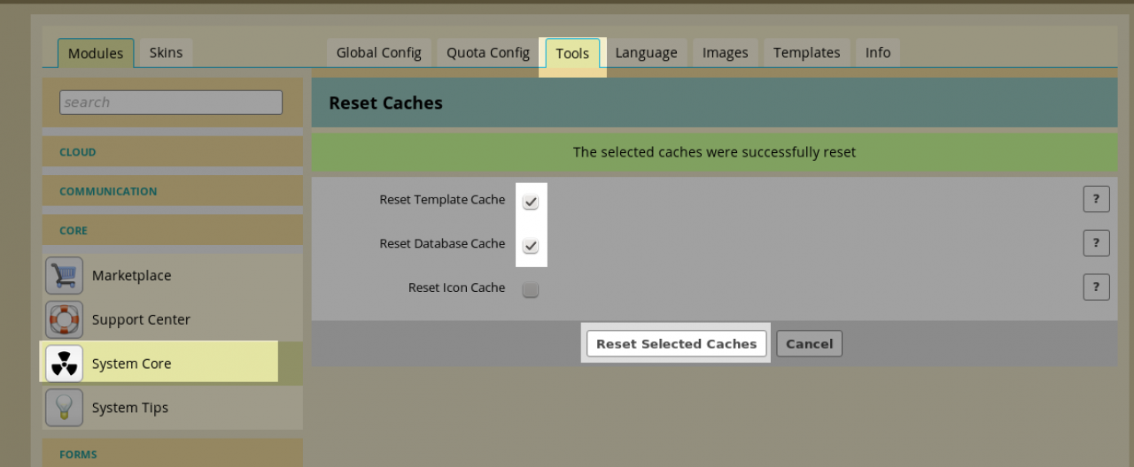Click help icon for Reset Database Cache
This screenshot has height=467, width=1134.
click(1096, 243)
